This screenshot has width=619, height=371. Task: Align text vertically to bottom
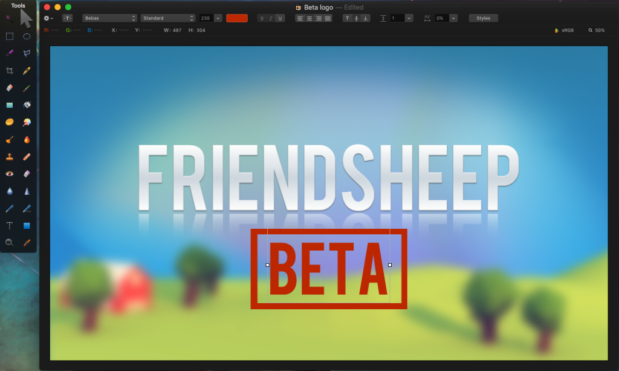click(x=366, y=18)
